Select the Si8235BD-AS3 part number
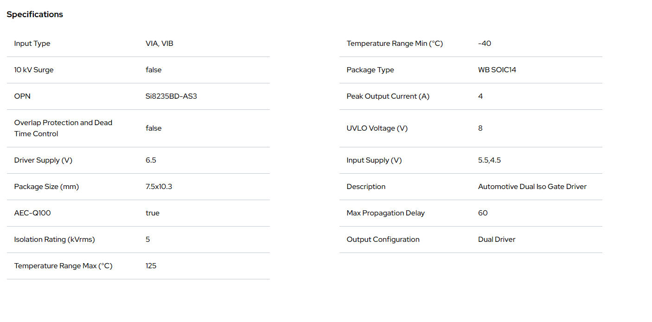The height and width of the screenshot is (322, 652). coord(171,96)
